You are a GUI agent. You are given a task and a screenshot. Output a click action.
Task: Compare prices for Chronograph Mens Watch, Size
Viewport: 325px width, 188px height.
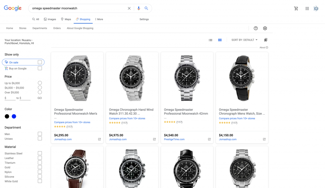pos(237,118)
